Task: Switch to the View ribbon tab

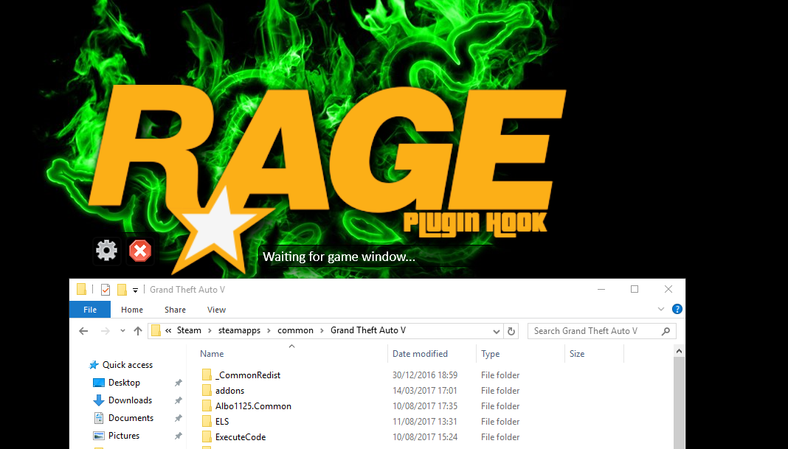Action: tap(216, 310)
